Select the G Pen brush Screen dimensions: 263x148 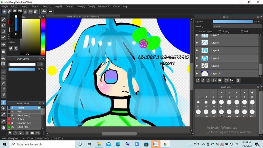tap(24, 119)
